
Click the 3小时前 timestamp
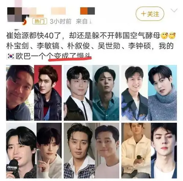point(61,22)
